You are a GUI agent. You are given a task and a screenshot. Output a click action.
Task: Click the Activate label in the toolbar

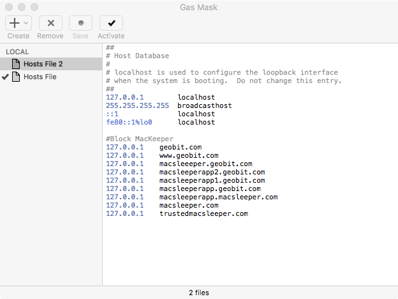point(111,36)
